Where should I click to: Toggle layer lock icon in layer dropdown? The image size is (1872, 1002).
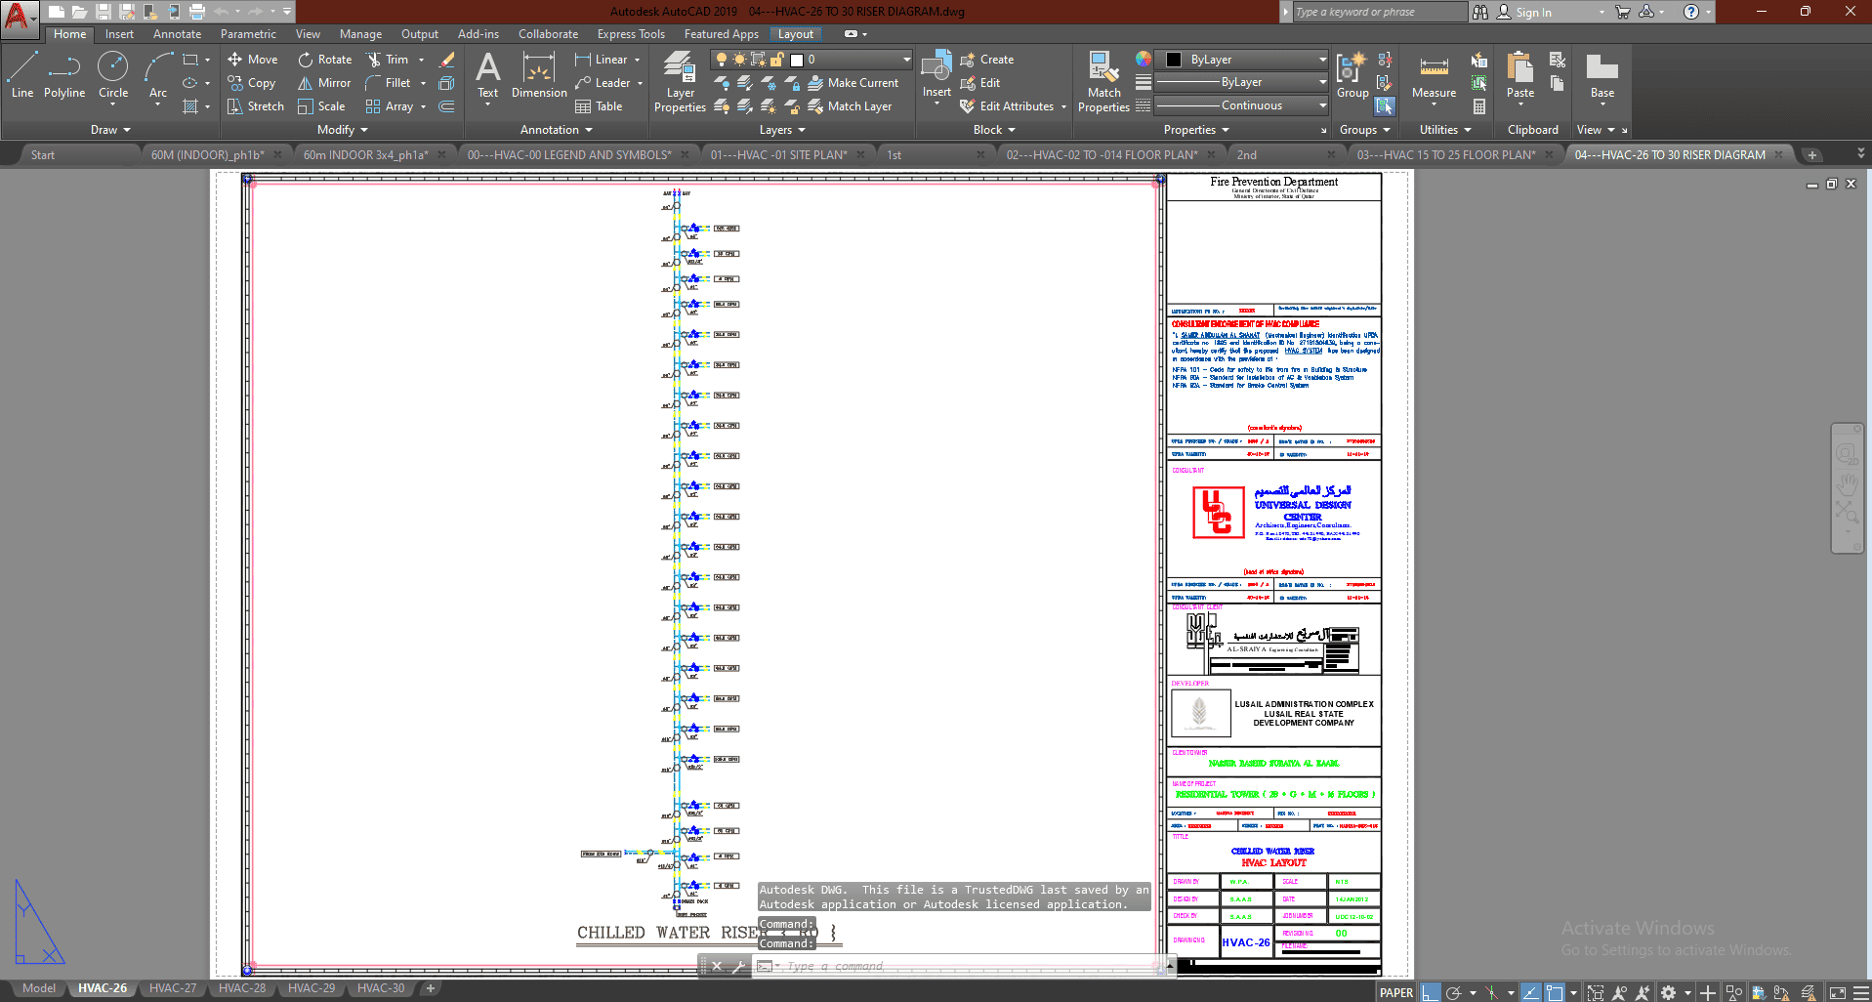point(777,60)
